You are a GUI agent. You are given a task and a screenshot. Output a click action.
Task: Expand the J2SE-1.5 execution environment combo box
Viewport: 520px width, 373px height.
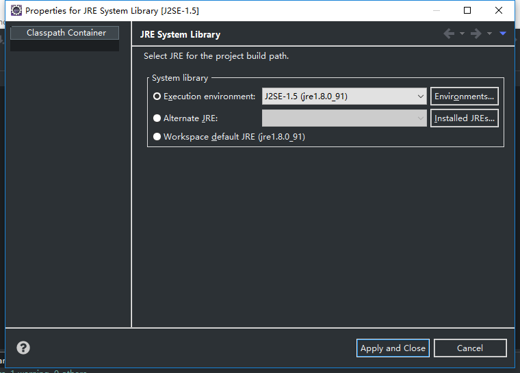[345, 97]
